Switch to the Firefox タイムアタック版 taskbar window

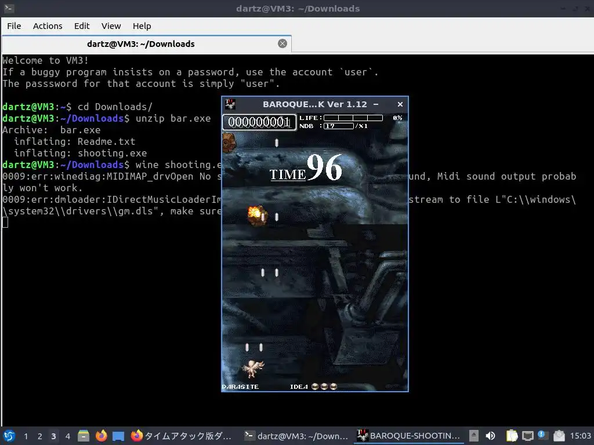coord(181,436)
